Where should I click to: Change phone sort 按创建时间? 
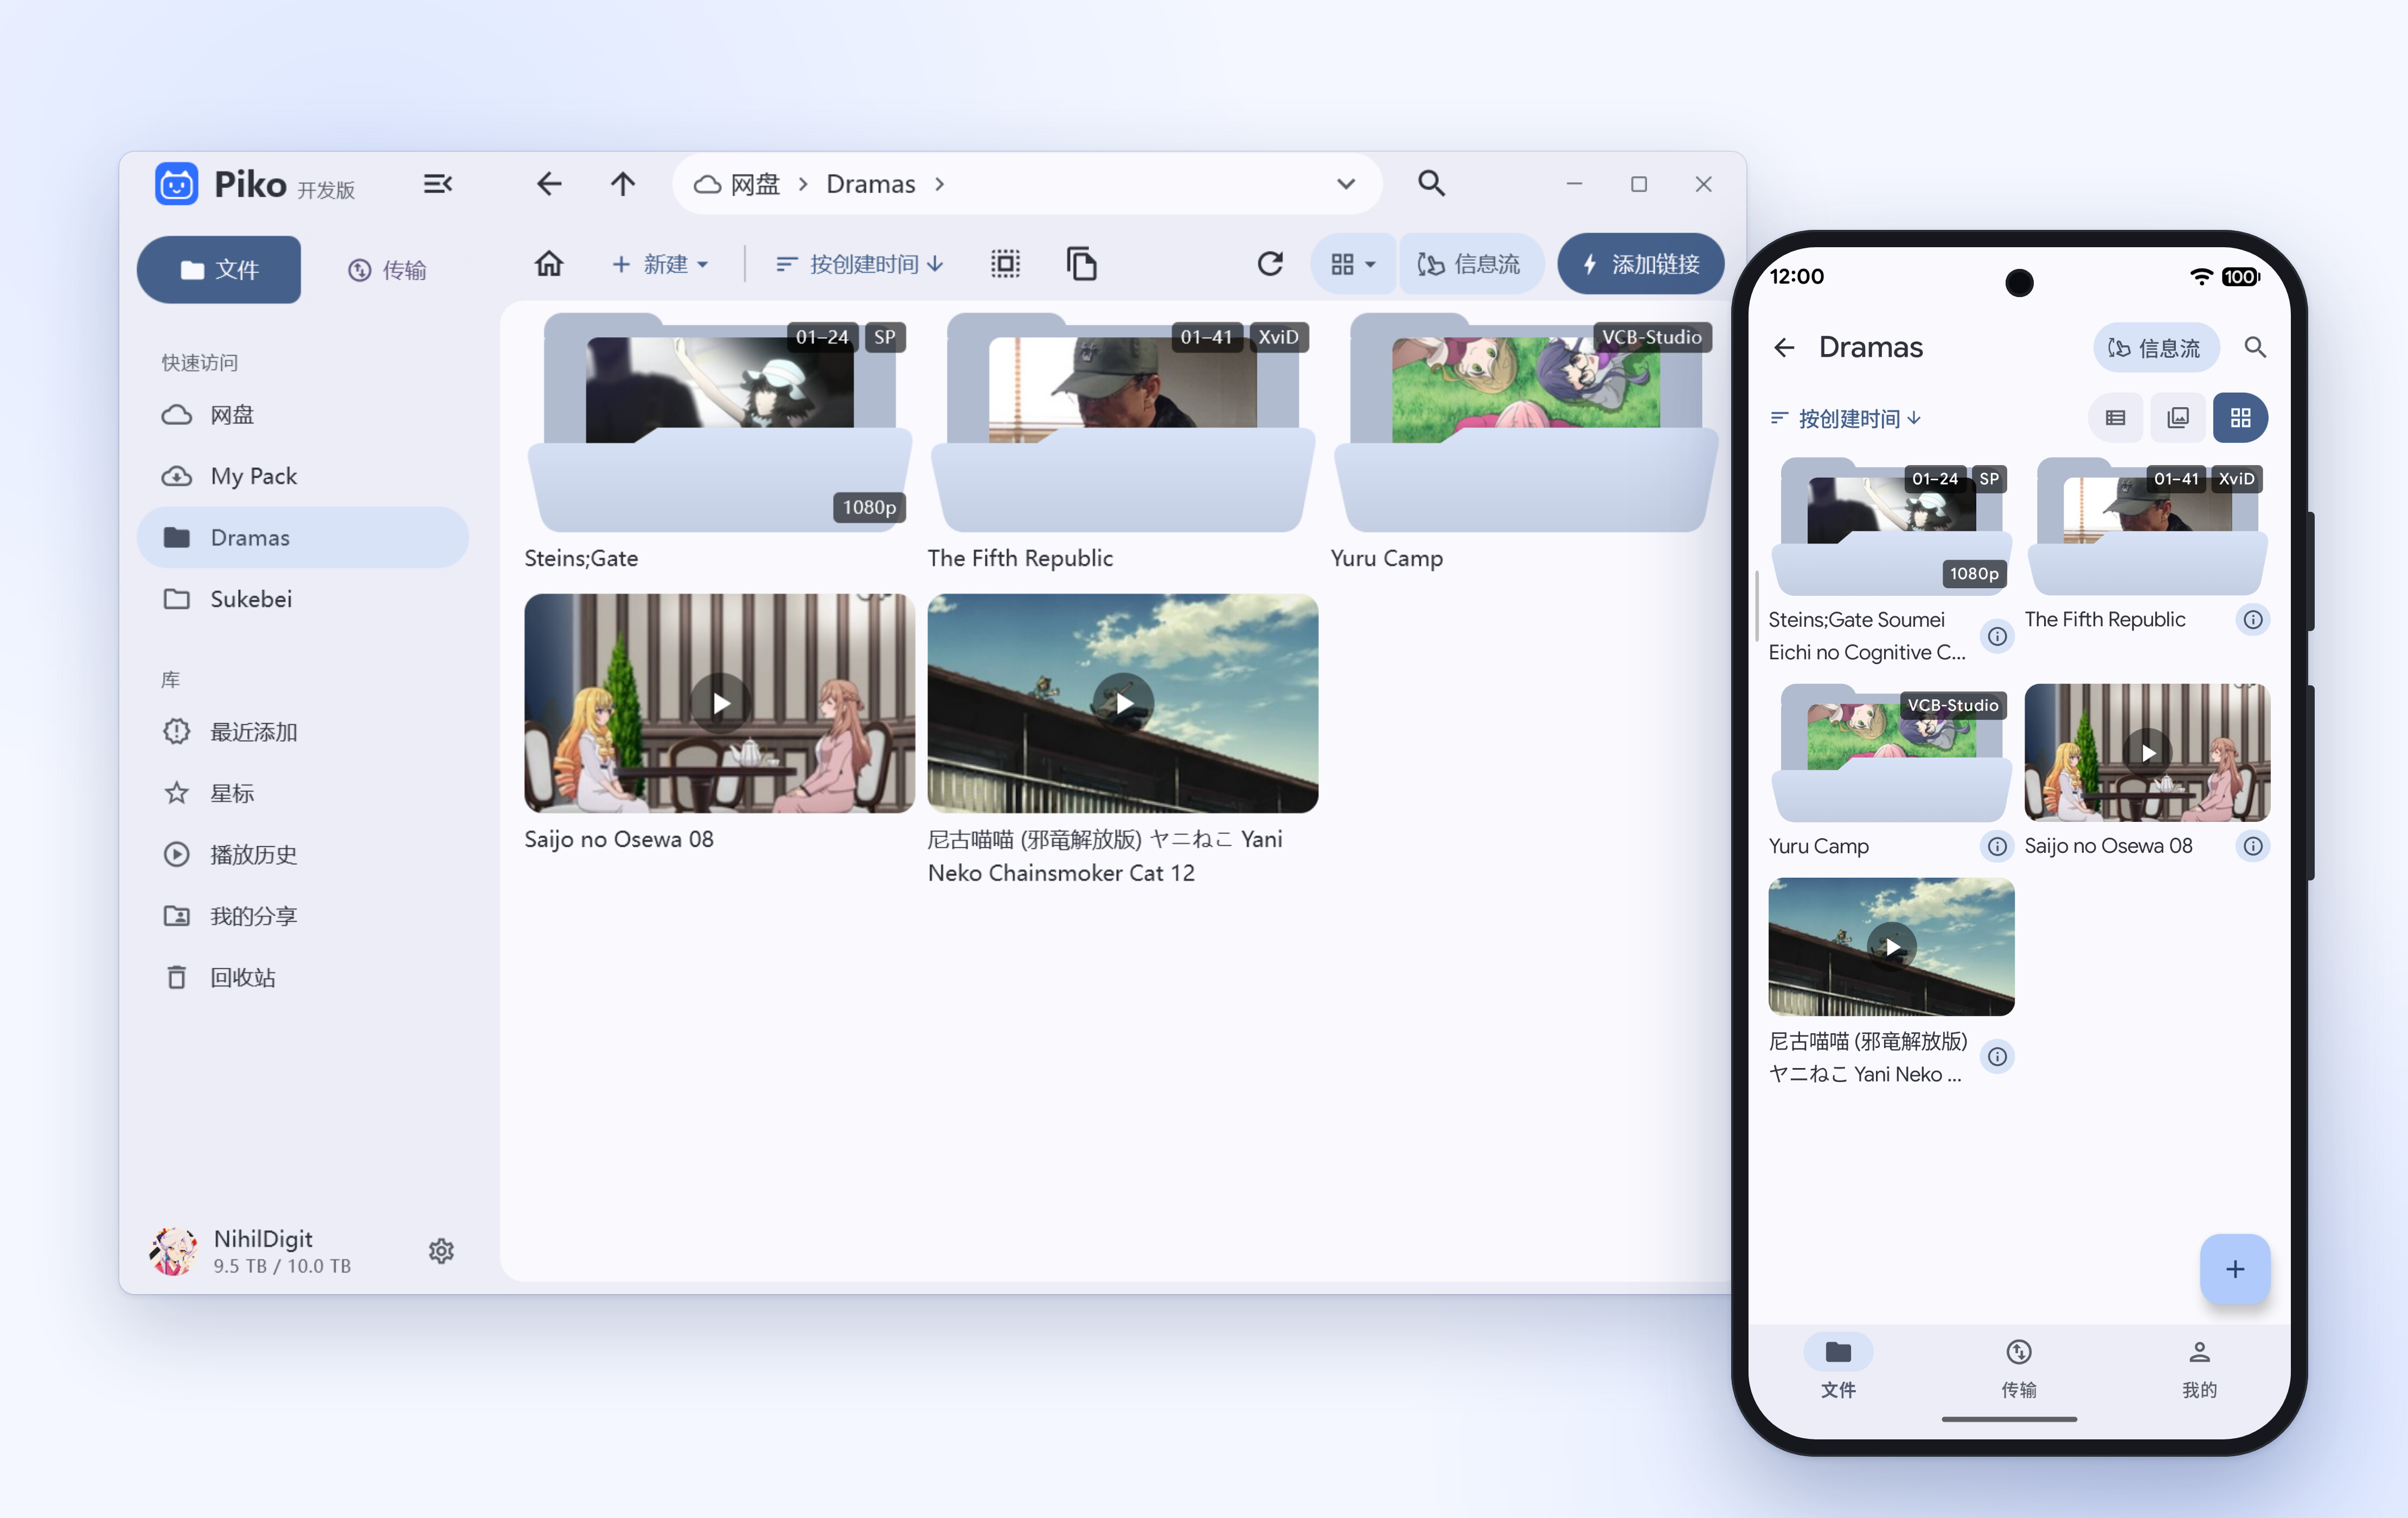tap(1846, 418)
